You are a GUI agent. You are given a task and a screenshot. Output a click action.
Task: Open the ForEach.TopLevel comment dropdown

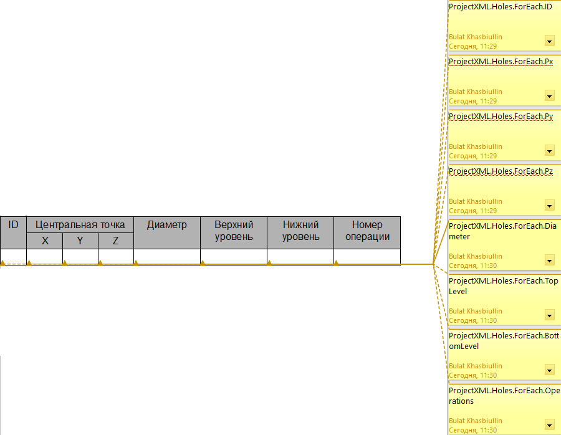(549, 315)
